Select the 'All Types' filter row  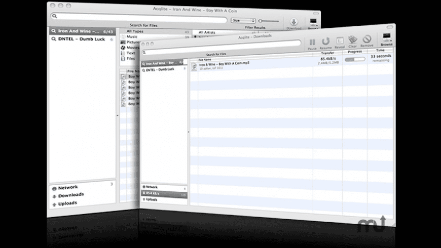(156, 31)
